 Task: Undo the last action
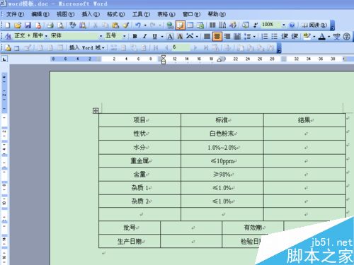[138, 25]
